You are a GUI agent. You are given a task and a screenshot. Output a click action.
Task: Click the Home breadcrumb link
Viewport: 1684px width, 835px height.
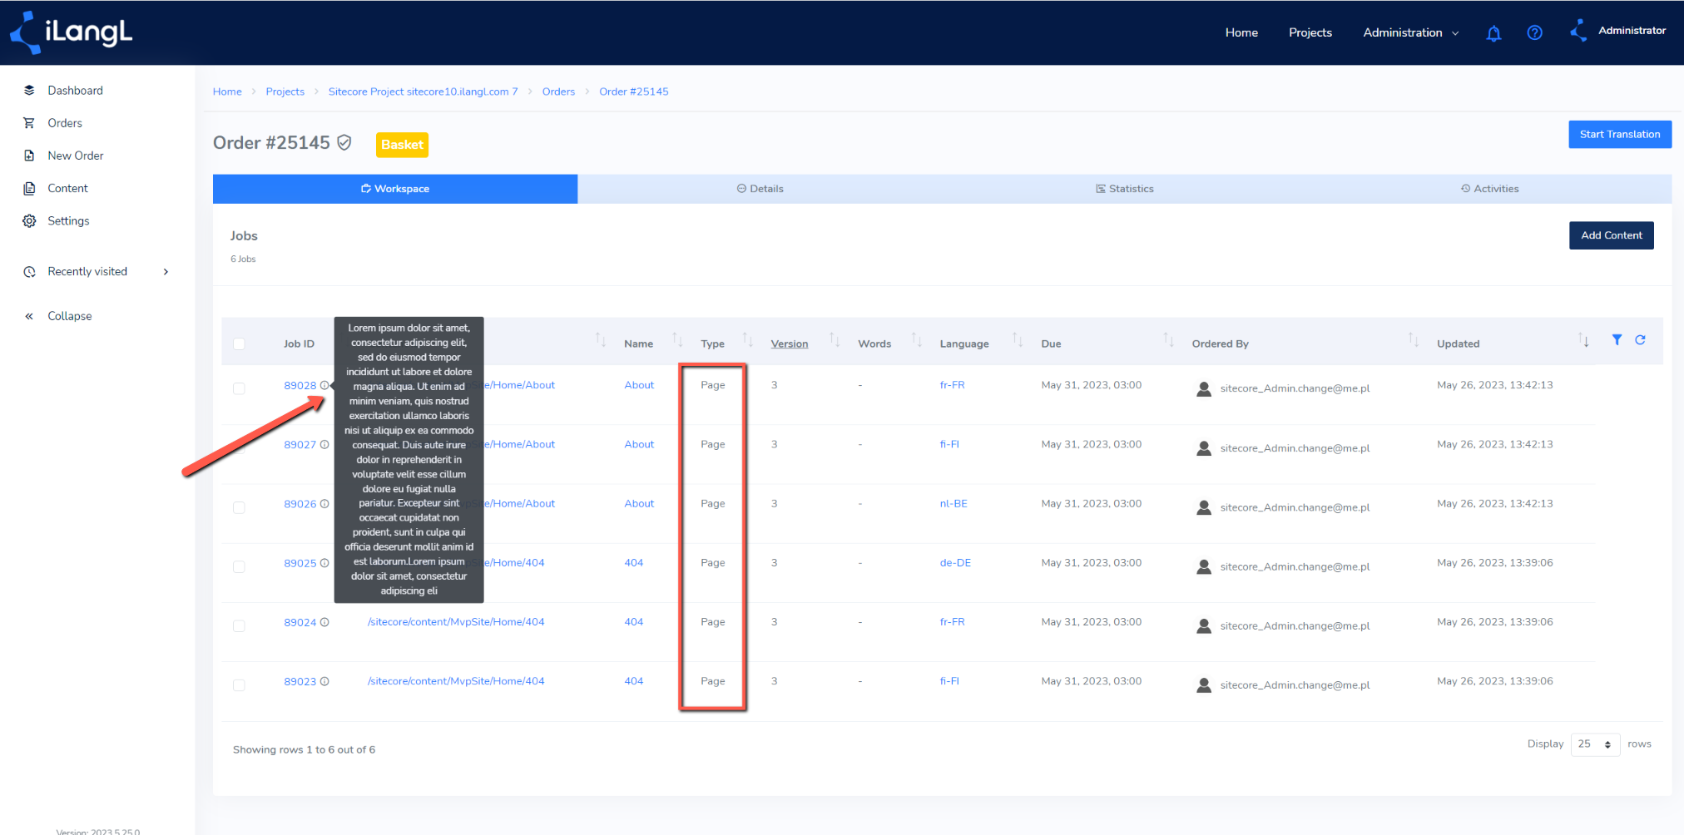[x=227, y=91]
